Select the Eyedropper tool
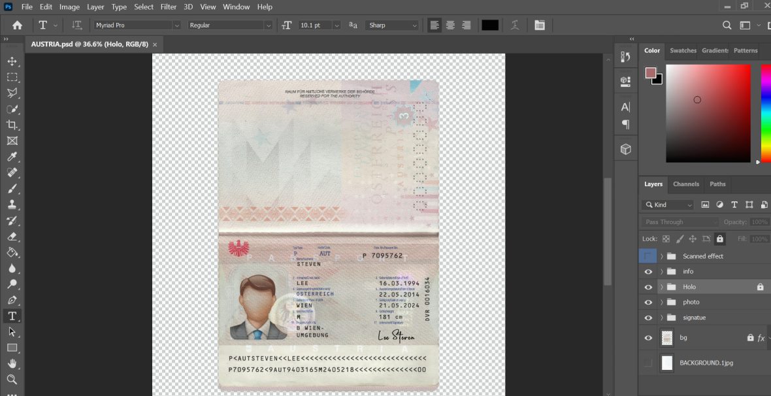Image resolution: width=771 pixels, height=396 pixels. tap(12, 156)
